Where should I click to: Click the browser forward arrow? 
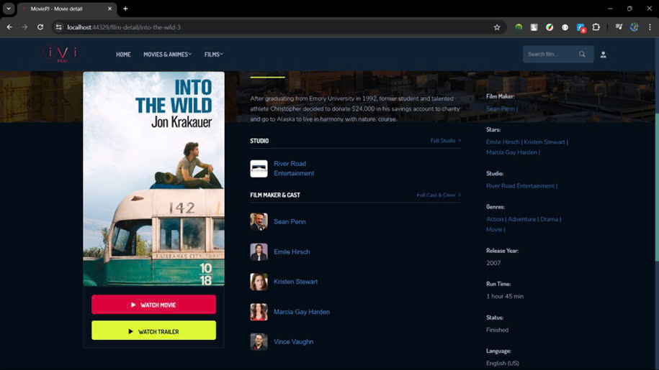tap(24, 27)
